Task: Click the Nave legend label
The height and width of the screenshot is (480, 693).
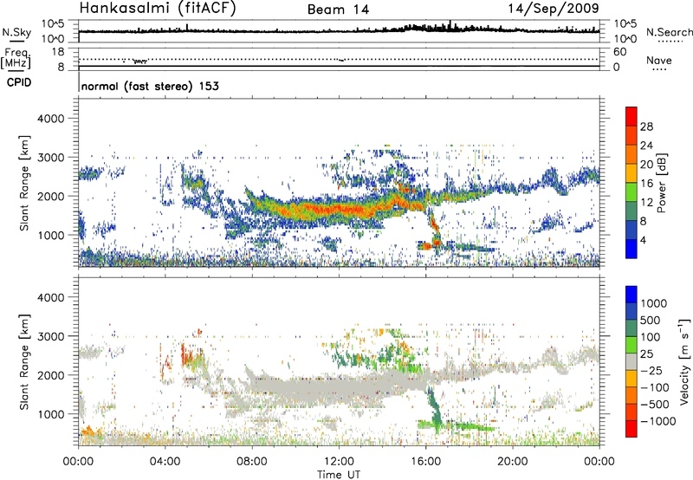Action: coord(659,61)
